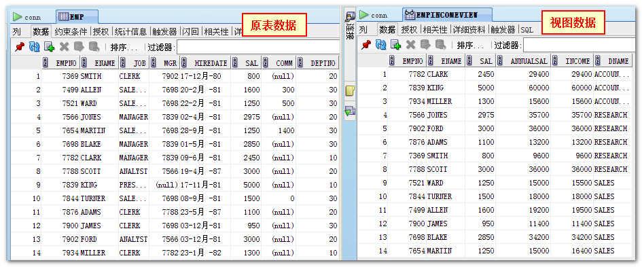The image size is (642, 267).
Task: Select FORD's RESEARCH cell in view
Action: point(613,128)
